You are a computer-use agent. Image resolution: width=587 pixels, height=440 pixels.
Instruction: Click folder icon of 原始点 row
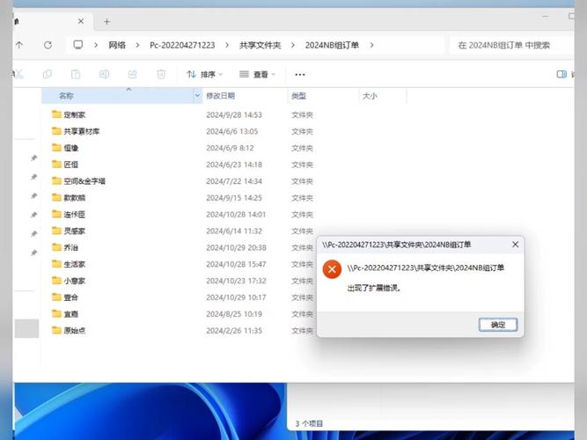click(x=56, y=330)
